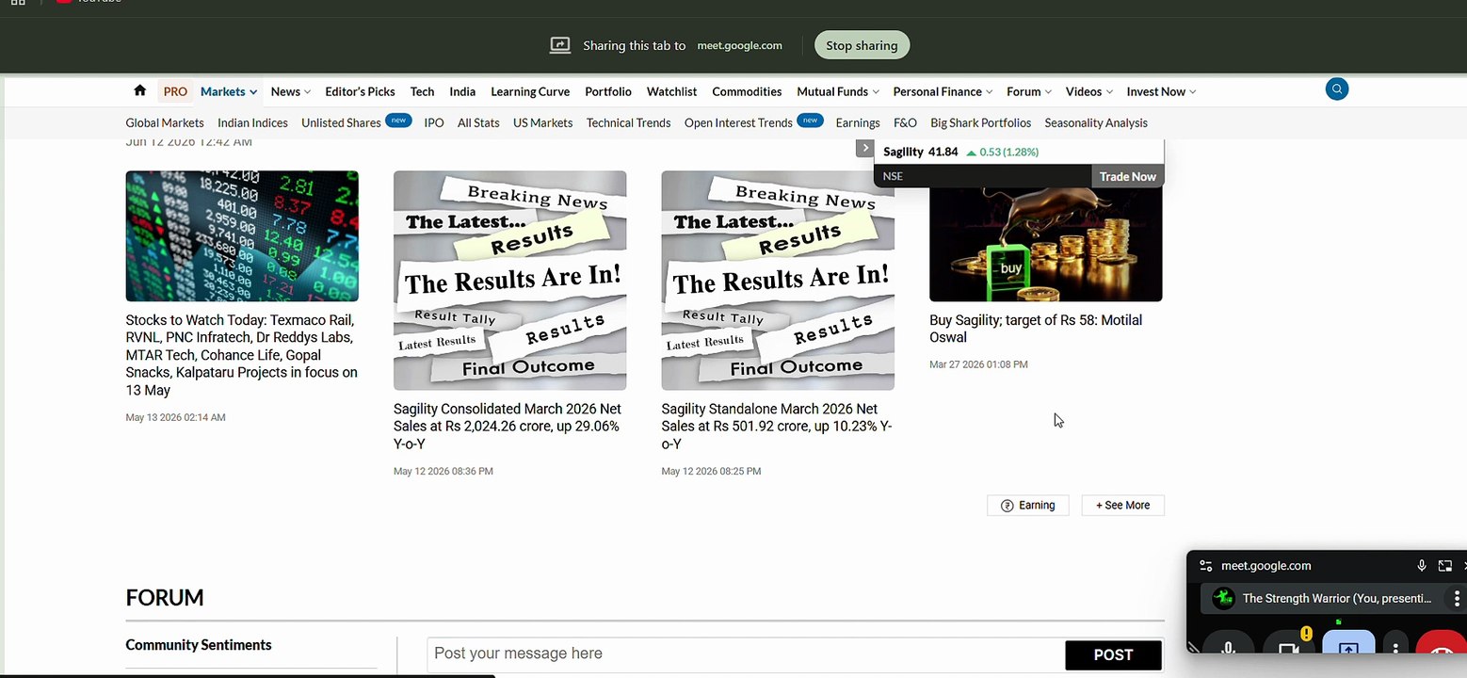The image size is (1467, 678).
Task: Open the Stocks to Watch Today headline
Action: tap(242, 355)
